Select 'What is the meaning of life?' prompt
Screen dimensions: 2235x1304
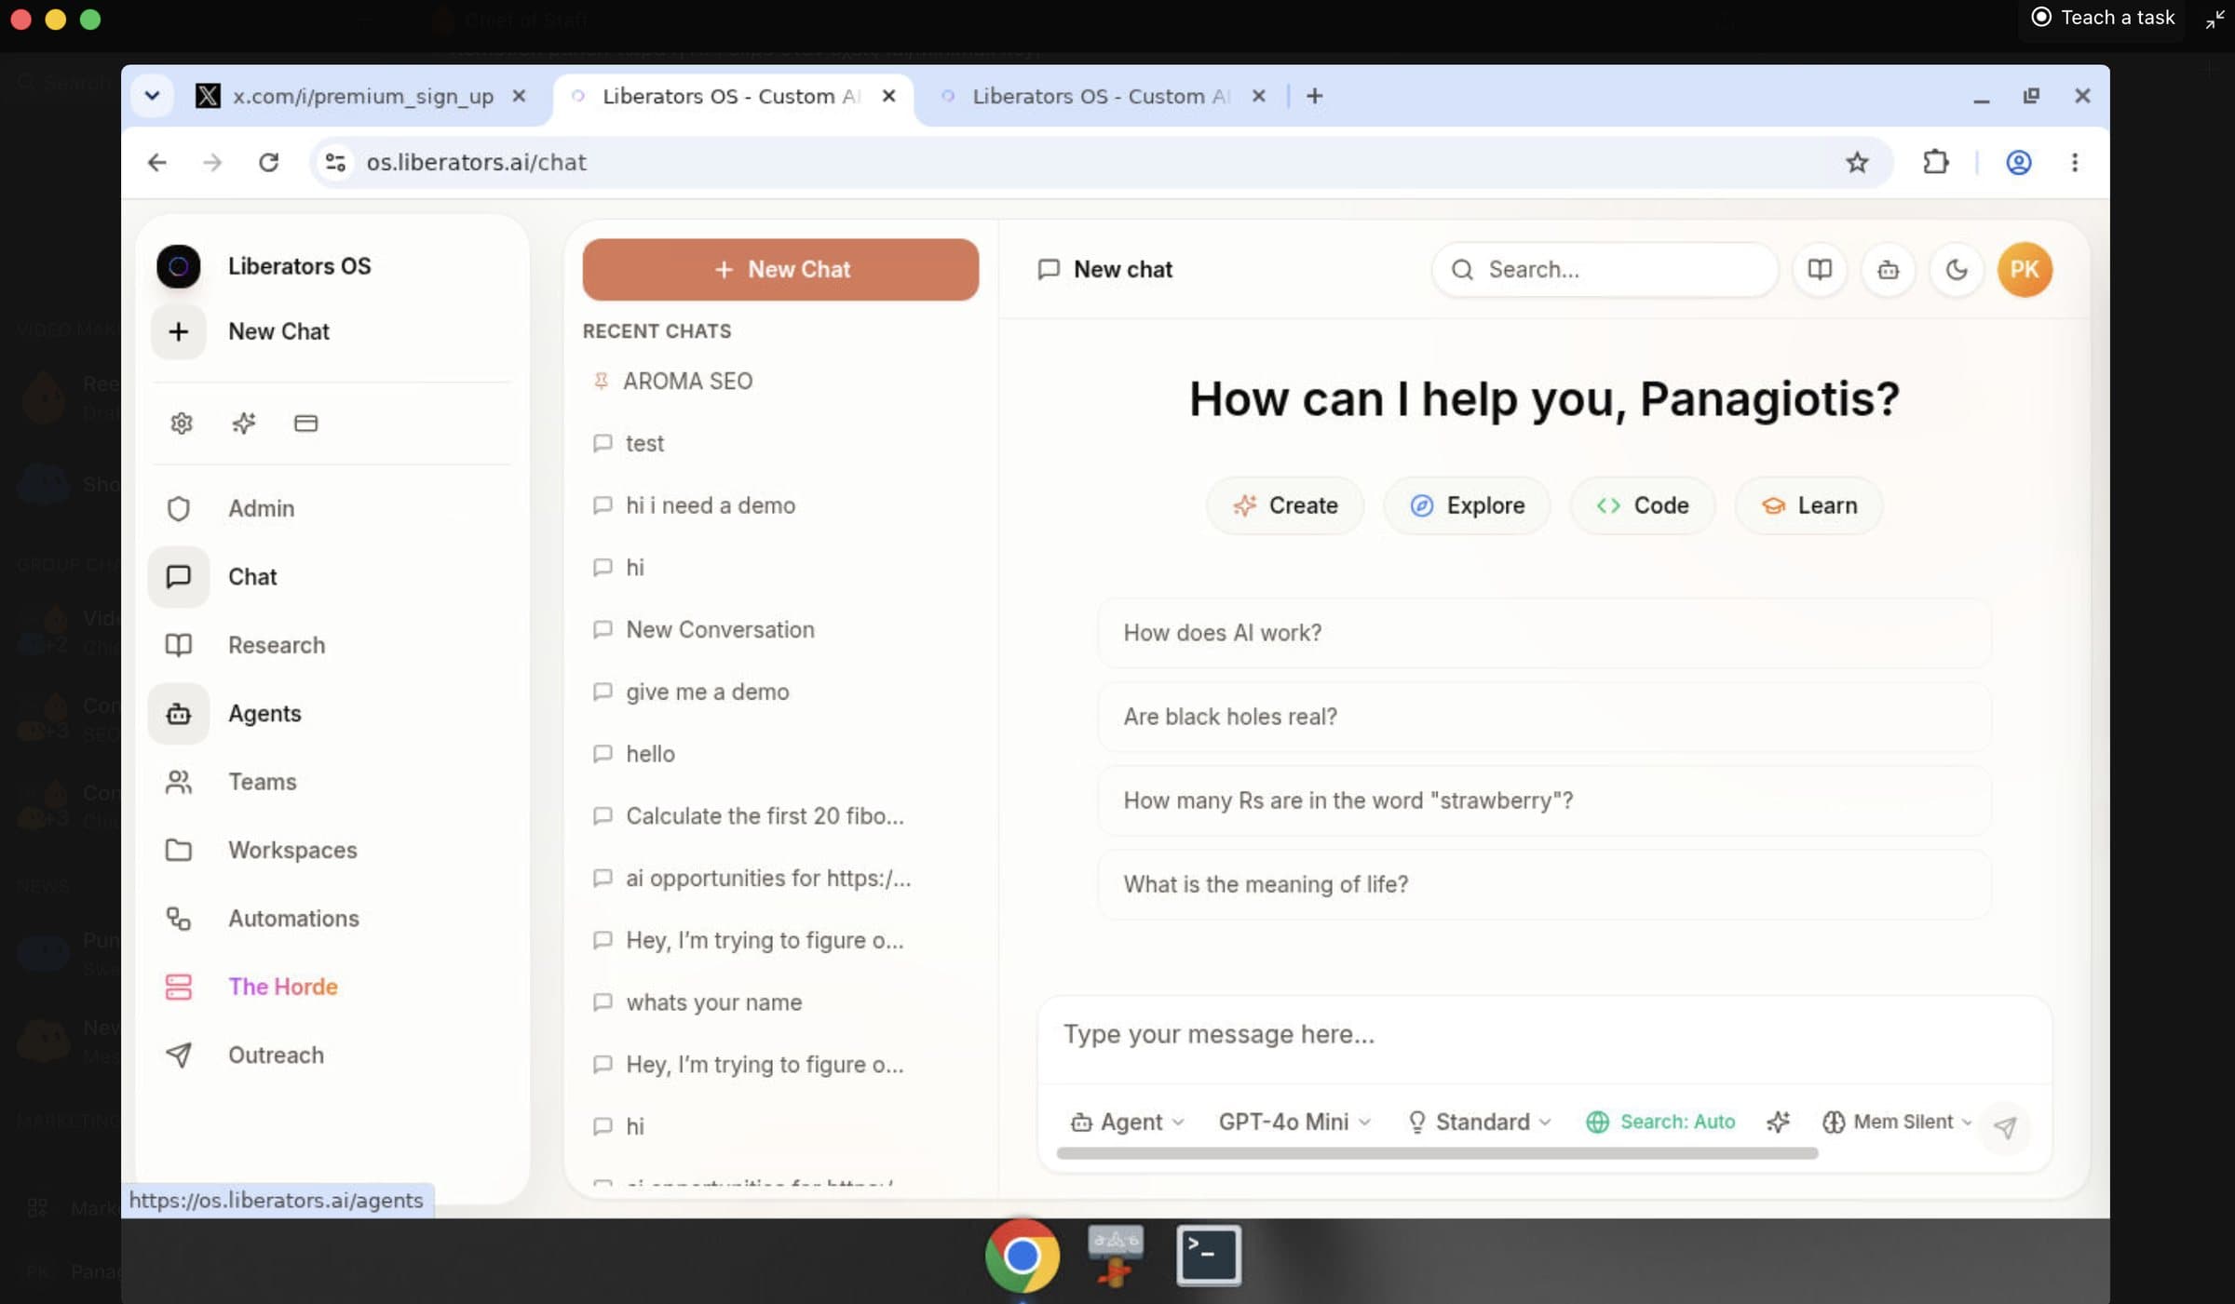coord(1544,884)
